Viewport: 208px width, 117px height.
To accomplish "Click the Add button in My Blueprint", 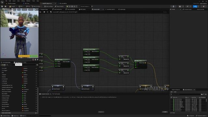I will coord(4,65).
